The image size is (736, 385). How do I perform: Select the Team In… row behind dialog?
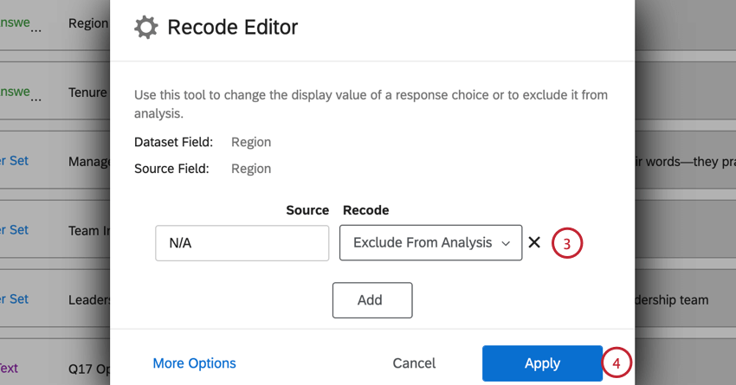point(89,231)
